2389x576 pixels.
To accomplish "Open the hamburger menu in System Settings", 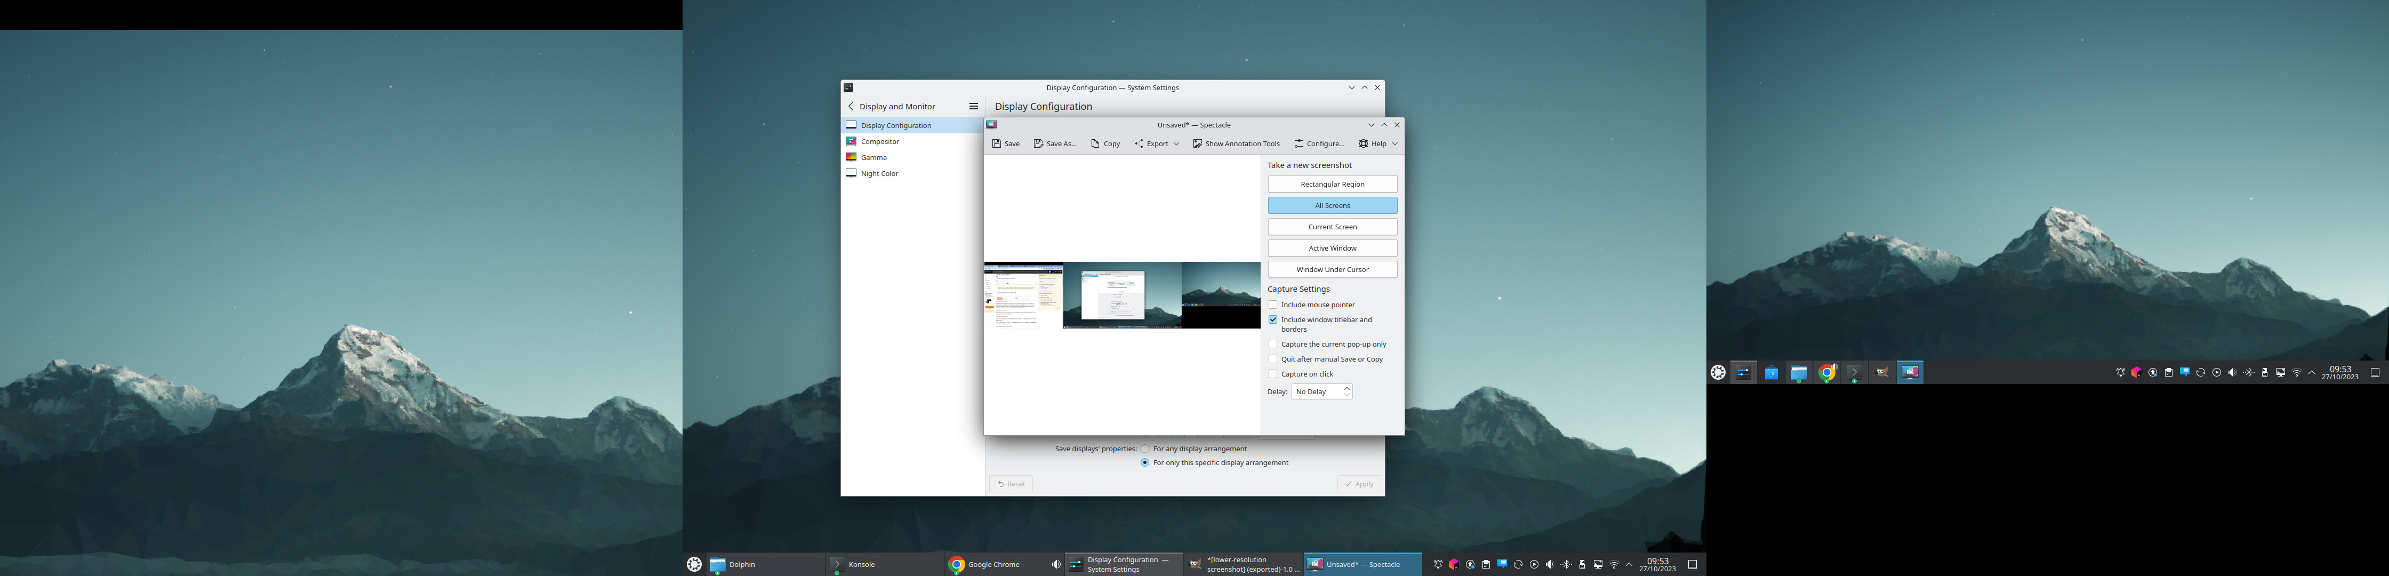I will click(973, 107).
